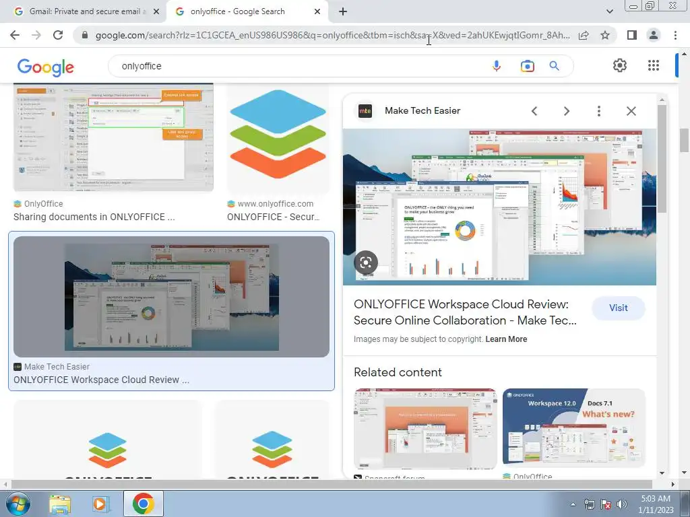This screenshot has height=517, width=690.
Task: Click the ONLYOFFICE - Secur... caption
Action: click(274, 217)
